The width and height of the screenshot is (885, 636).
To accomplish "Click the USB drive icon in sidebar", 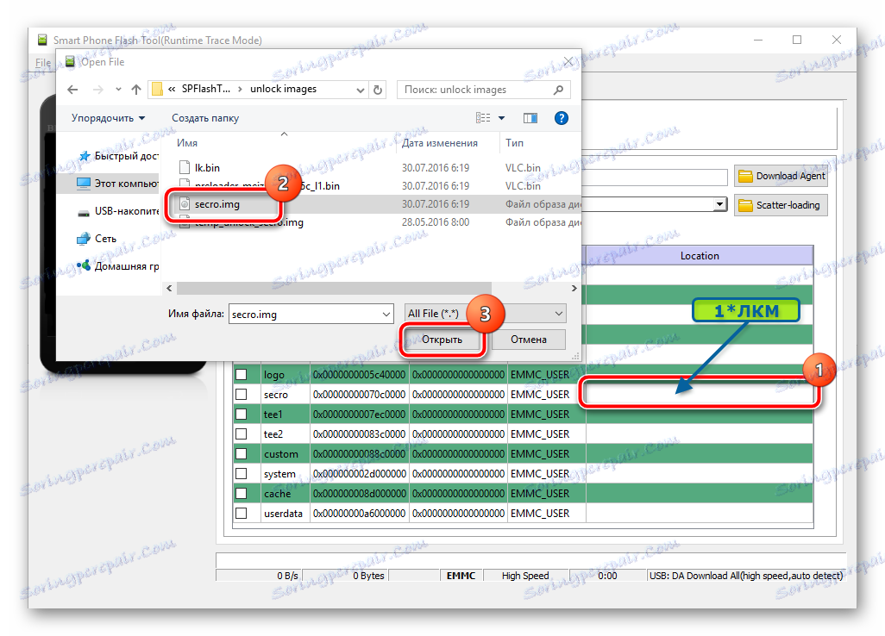I will click(84, 212).
